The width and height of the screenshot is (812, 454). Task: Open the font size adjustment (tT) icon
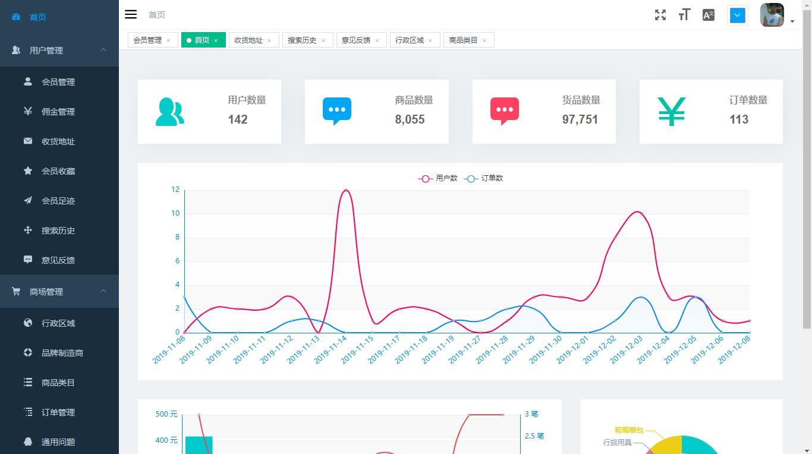[x=684, y=15]
